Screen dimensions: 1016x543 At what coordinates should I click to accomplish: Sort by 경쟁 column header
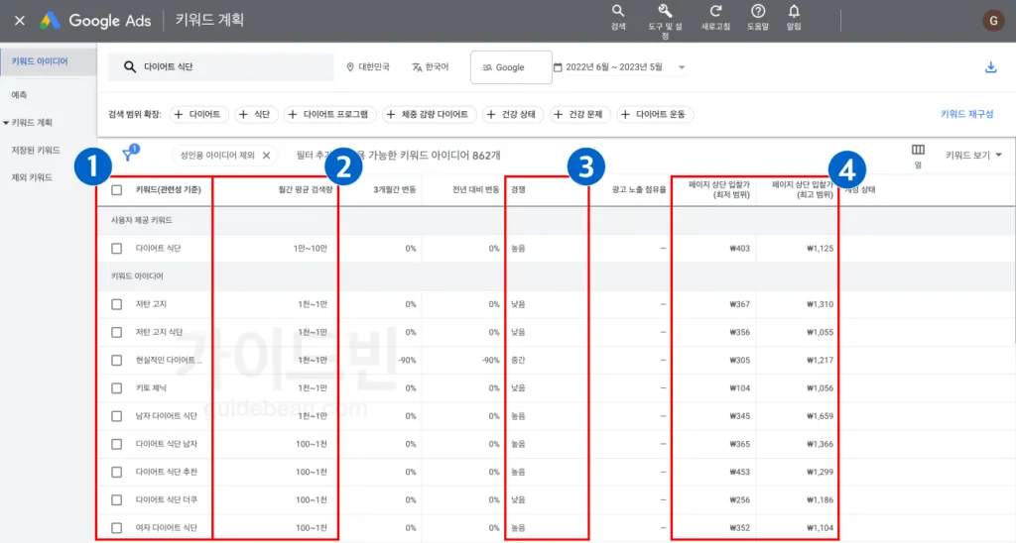coord(518,189)
